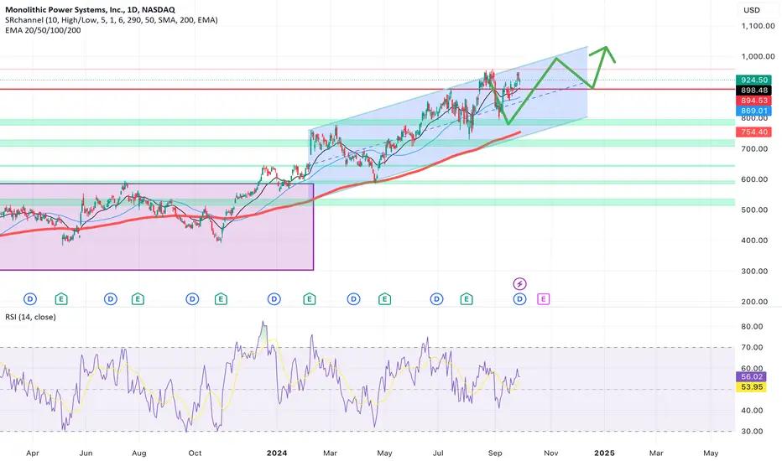This screenshot has width=782, height=461.
Task: Click the purple lightning bolt news icon
Action: [x=519, y=284]
